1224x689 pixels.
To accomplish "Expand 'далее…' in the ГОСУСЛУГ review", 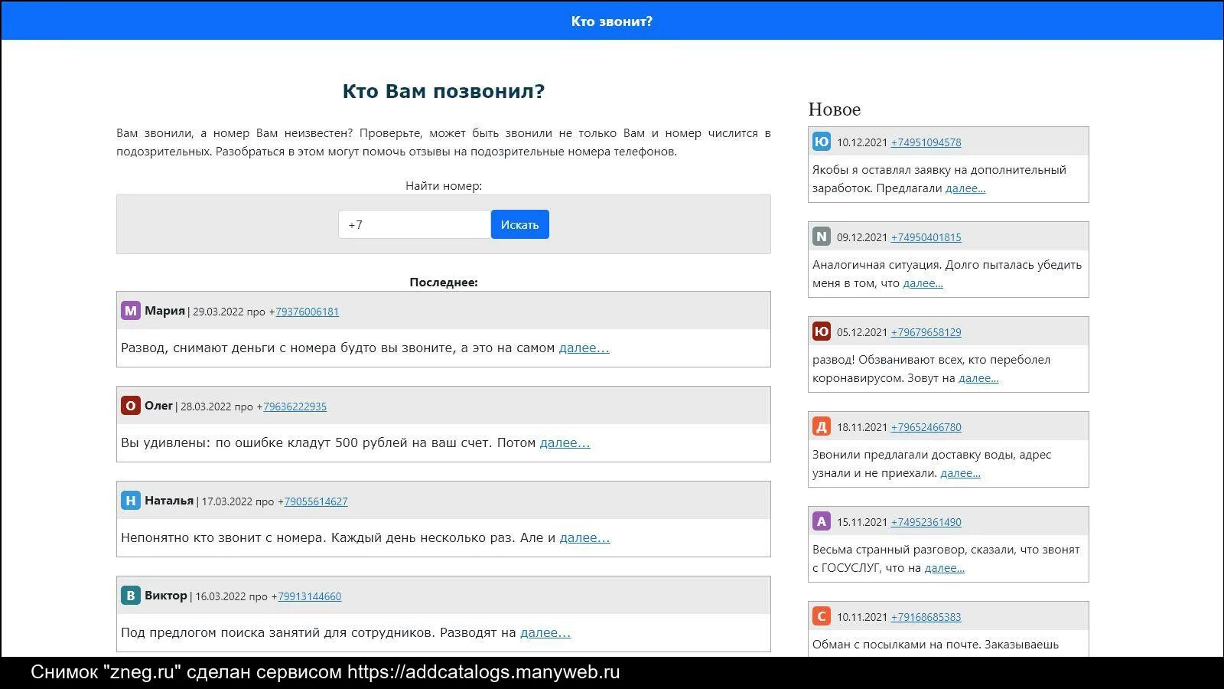I will (x=944, y=568).
